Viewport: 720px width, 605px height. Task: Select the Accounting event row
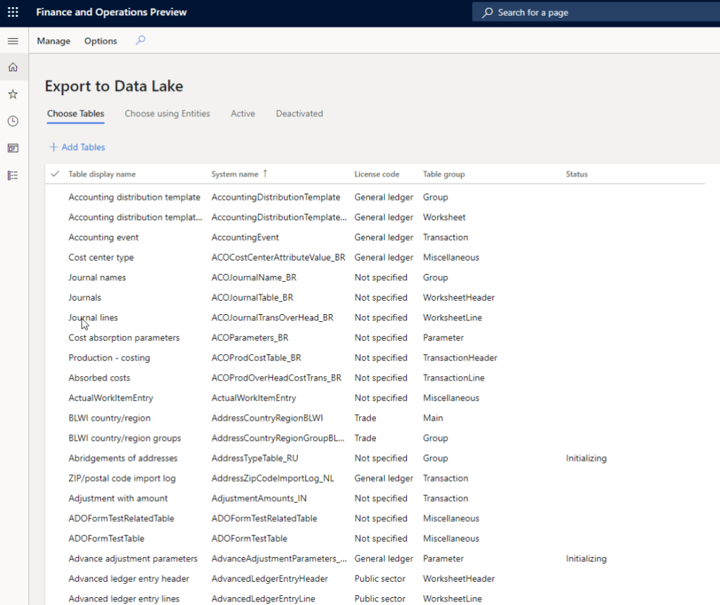point(103,237)
